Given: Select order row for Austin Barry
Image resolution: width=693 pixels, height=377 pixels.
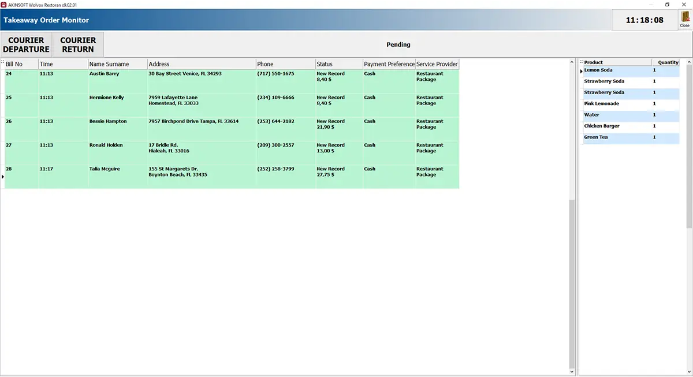Looking at the screenshot, I should pyautogui.click(x=232, y=81).
